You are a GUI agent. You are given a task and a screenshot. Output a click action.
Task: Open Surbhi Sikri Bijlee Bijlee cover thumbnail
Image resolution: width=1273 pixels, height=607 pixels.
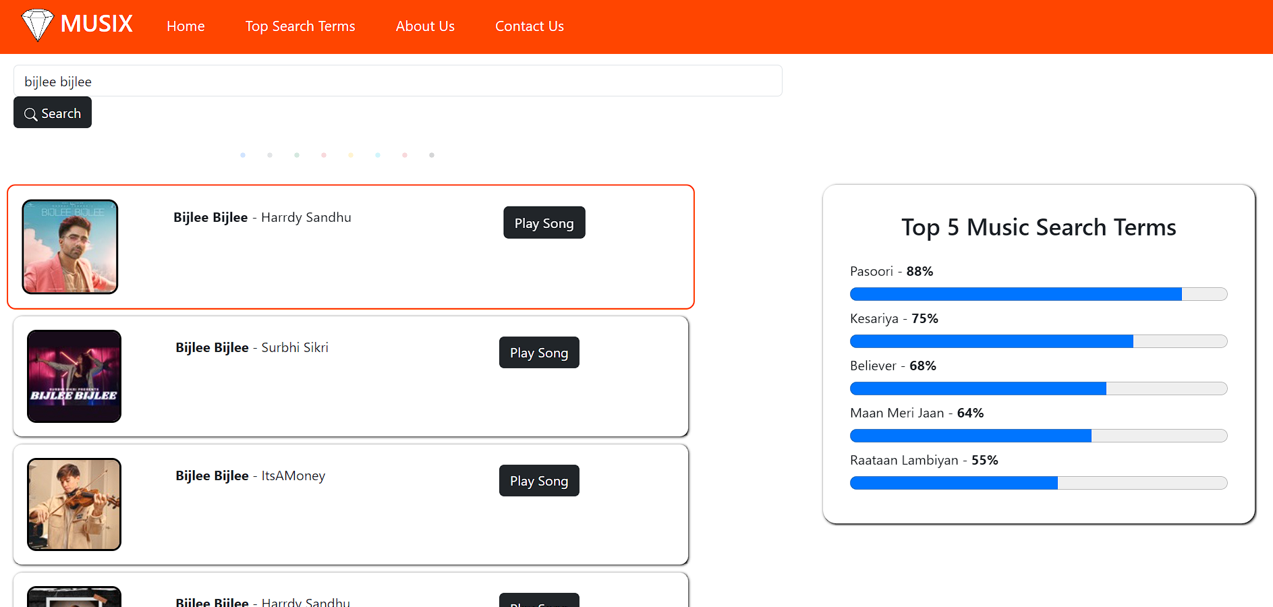[74, 376]
